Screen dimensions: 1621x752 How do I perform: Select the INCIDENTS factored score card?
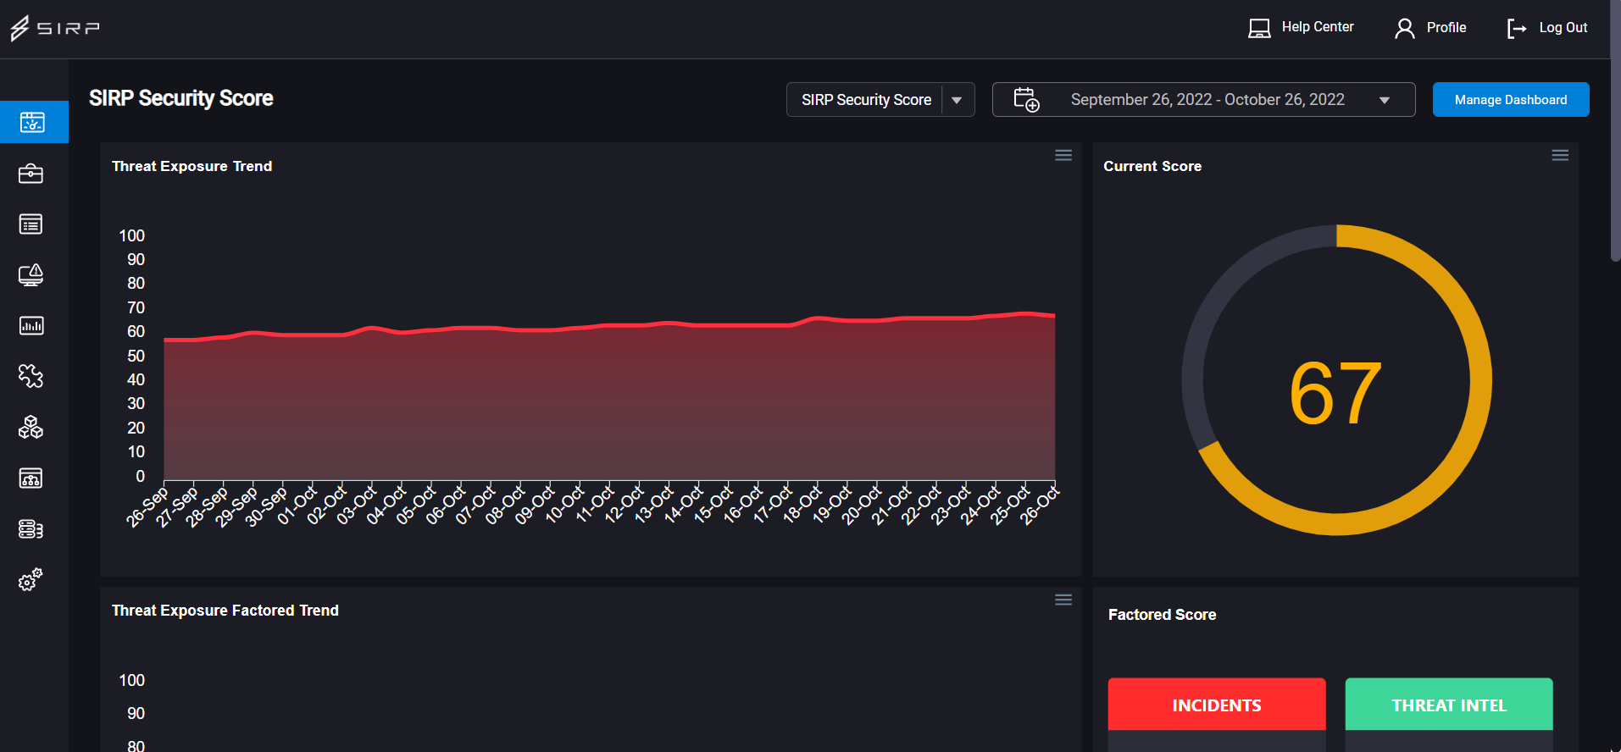click(x=1217, y=705)
